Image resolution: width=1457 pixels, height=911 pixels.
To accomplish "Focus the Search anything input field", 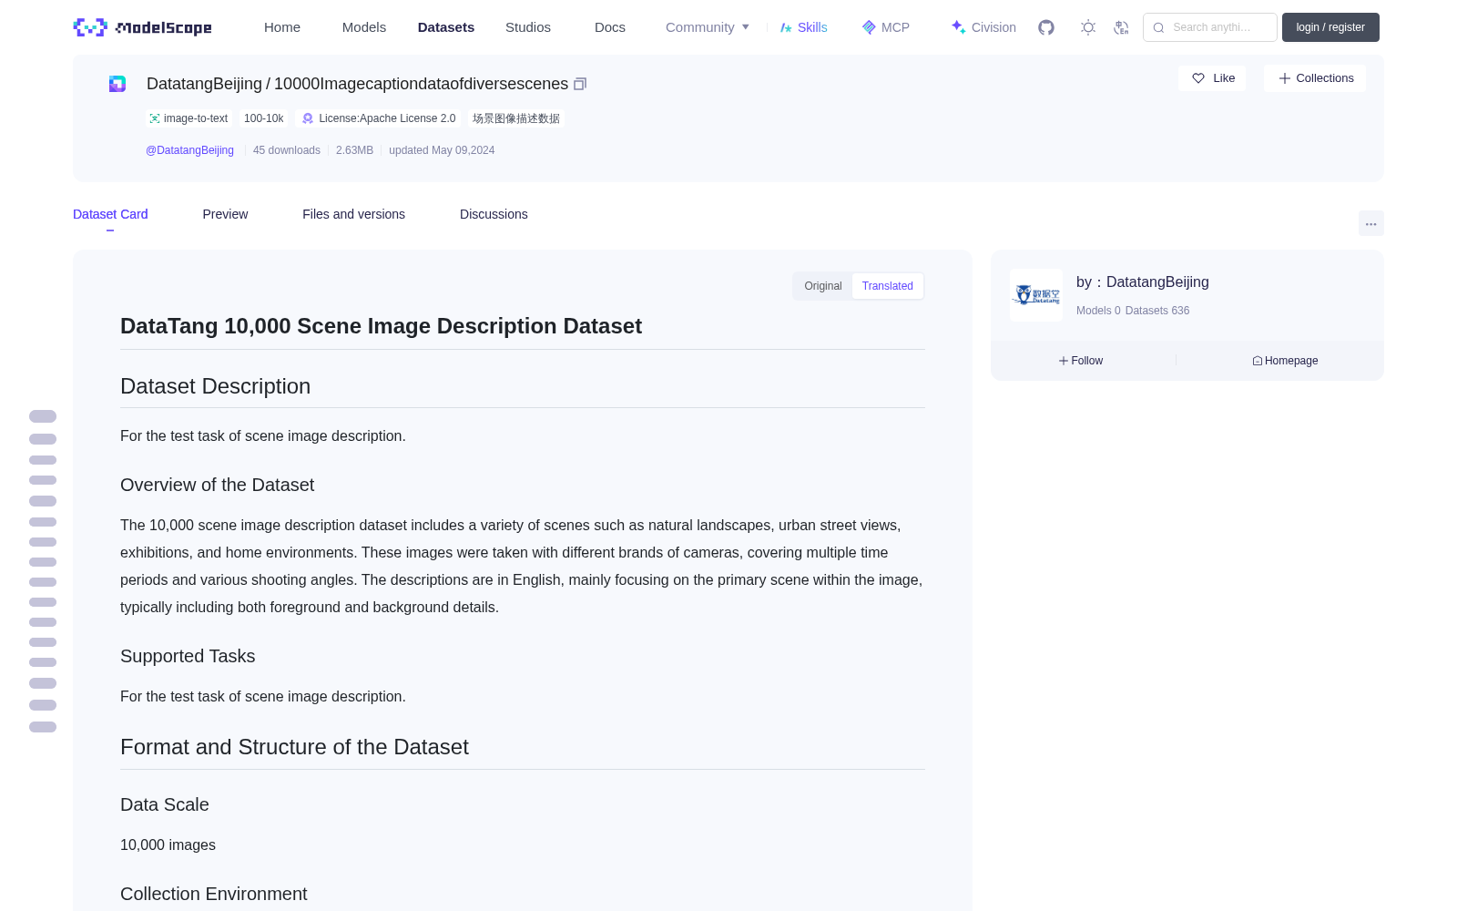I will [x=1210, y=27].
